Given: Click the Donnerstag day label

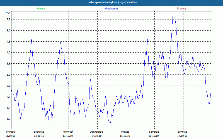Looking at the screenshot, I should (96, 132).
